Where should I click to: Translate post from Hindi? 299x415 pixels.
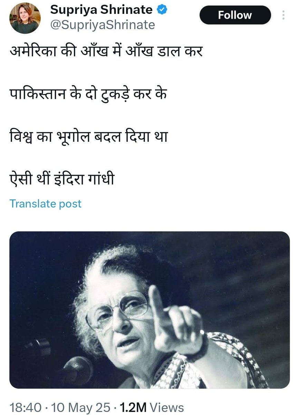pyautogui.click(x=45, y=204)
